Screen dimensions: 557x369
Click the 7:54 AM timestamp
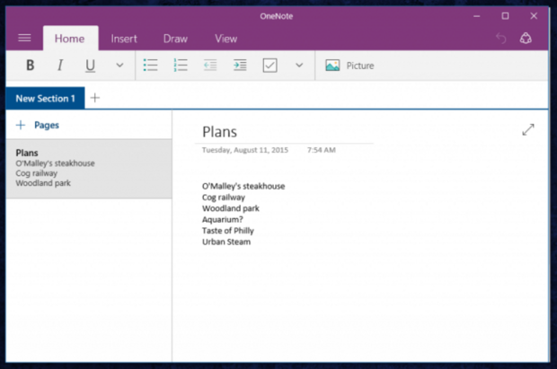click(x=322, y=150)
